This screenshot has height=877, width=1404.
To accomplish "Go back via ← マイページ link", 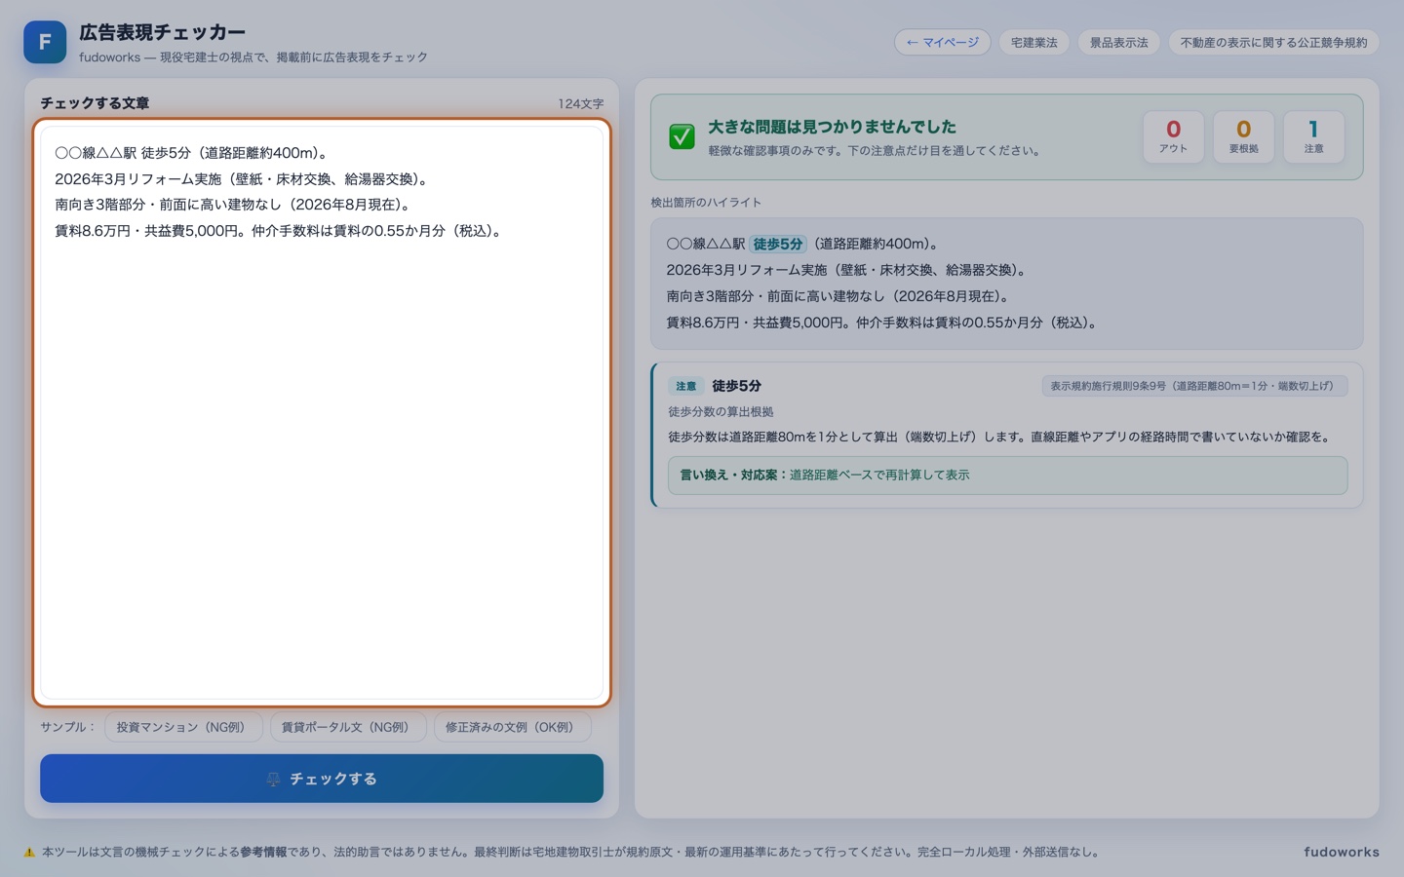I will click(x=942, y=42).
